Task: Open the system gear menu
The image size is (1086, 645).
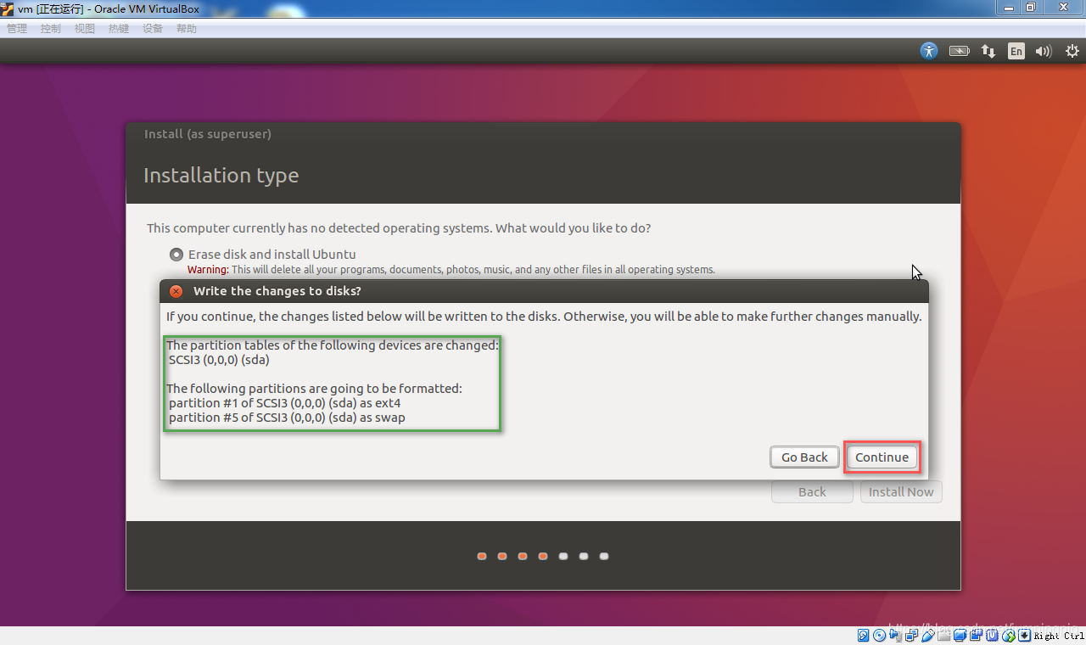Action: point(1072,51)
